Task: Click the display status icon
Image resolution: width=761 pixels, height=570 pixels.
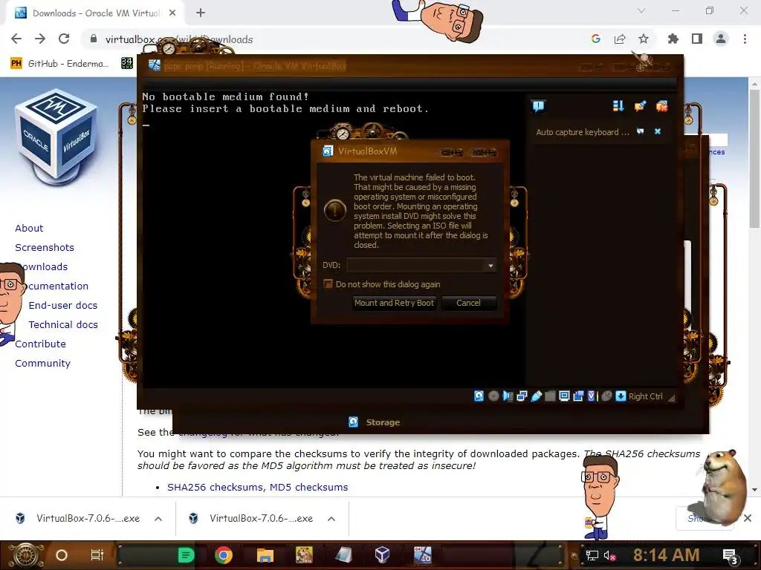Action: click(564, 396)
